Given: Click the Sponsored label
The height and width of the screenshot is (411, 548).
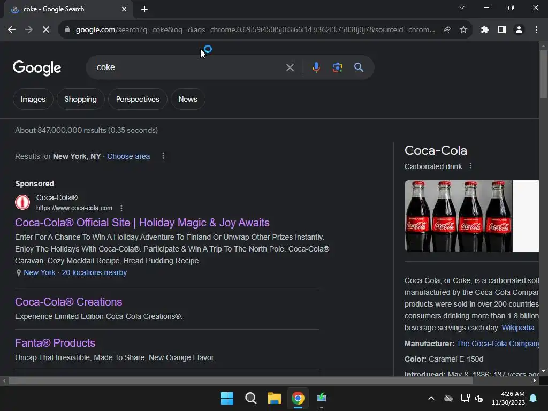Looking at the screenshot, I should (x=35, y=184).
